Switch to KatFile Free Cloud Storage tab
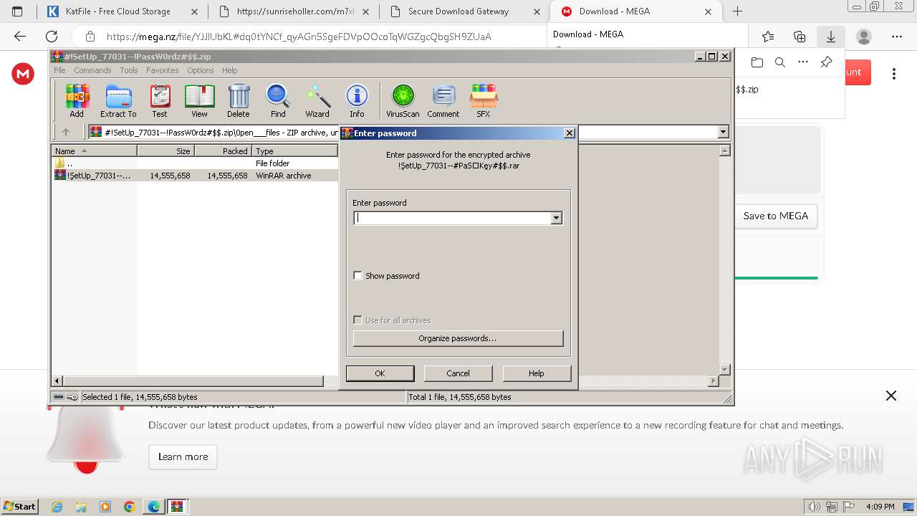This screenshot has width=917, height=516. tap(122, 11)
